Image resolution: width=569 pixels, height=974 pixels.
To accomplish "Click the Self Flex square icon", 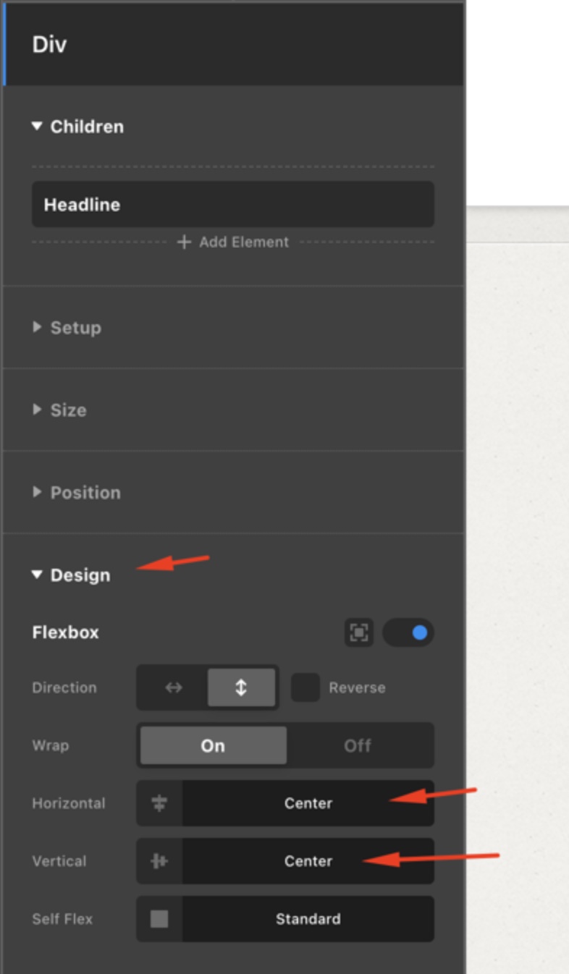I will pos(159,919).
